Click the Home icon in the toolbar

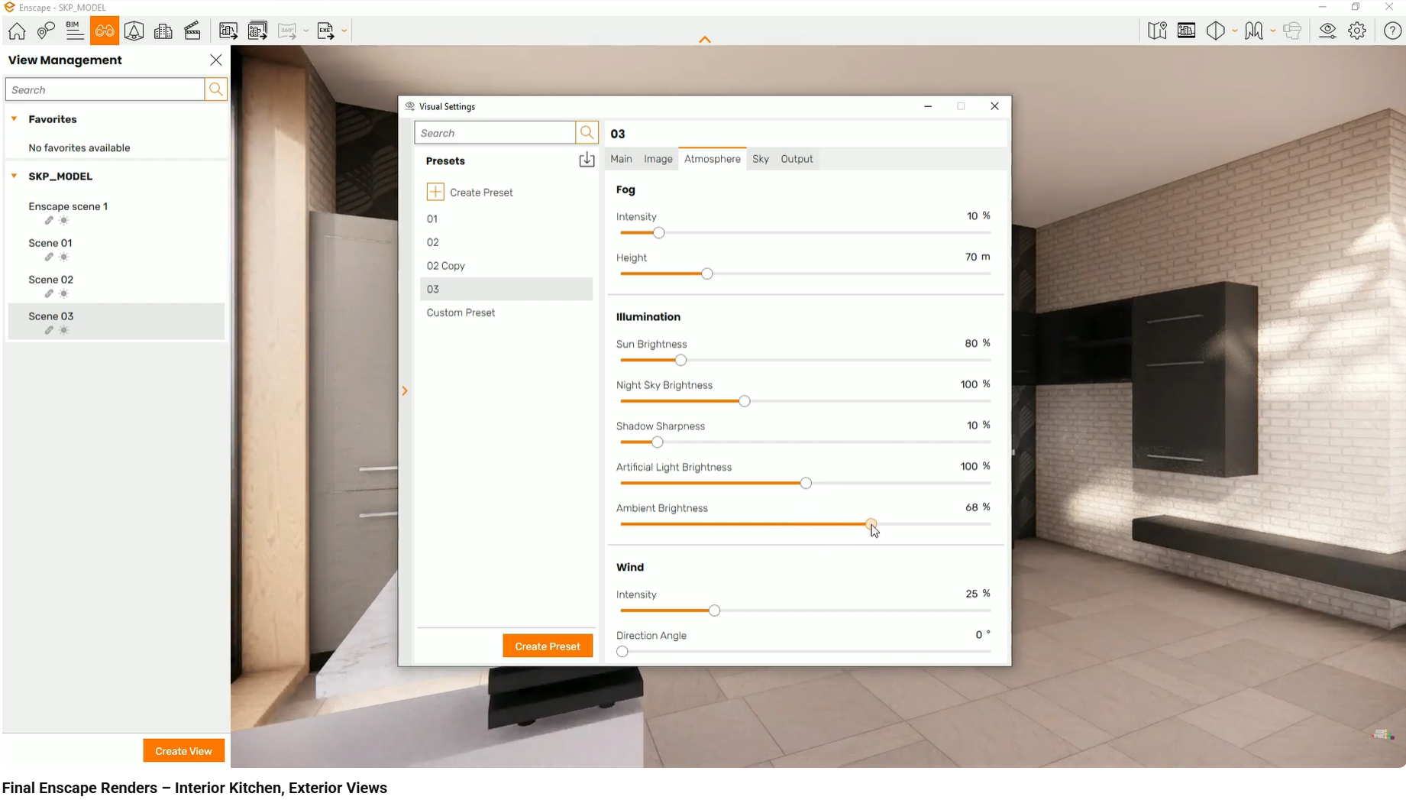point(17,31)
